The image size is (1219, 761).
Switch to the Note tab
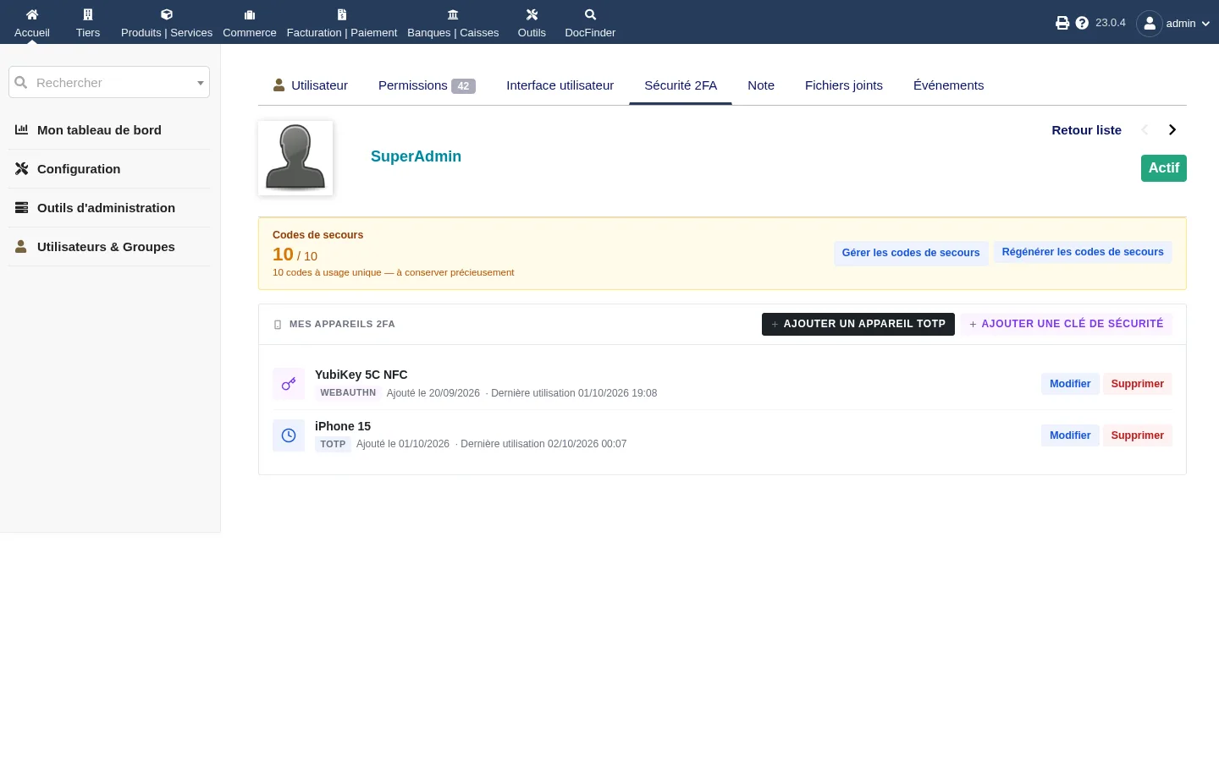pos(761,85)
